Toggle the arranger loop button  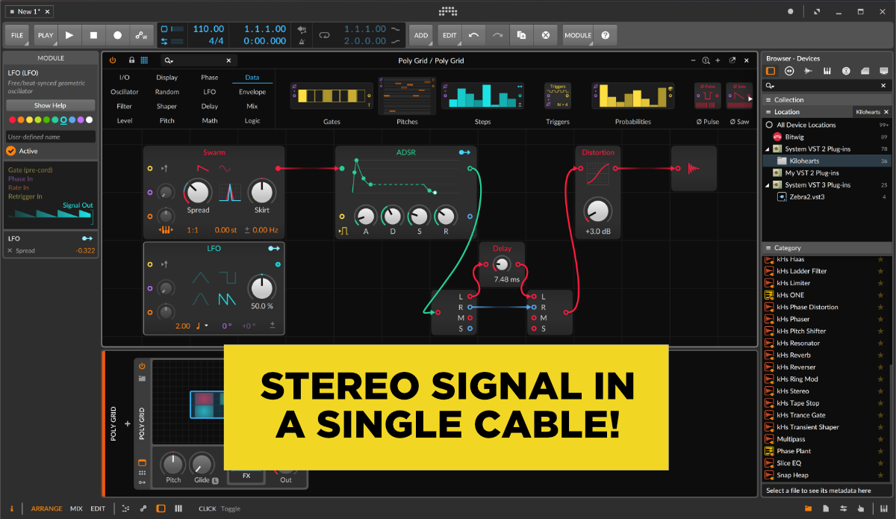pos(324,35)
